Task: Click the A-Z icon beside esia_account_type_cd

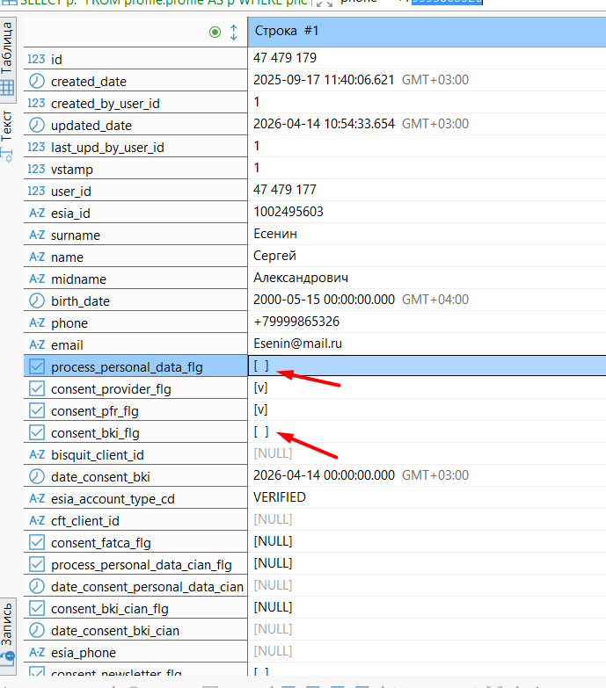Action: coord(37,499)
